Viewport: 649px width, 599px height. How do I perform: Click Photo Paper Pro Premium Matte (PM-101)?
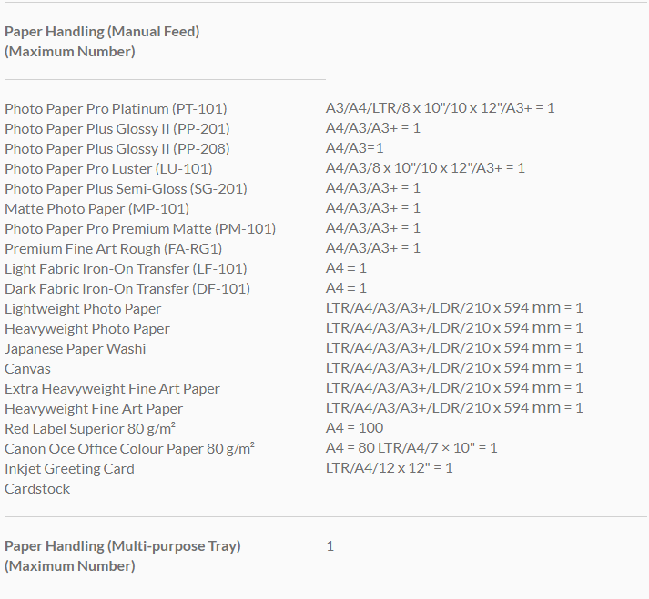(x=140, y=228)
